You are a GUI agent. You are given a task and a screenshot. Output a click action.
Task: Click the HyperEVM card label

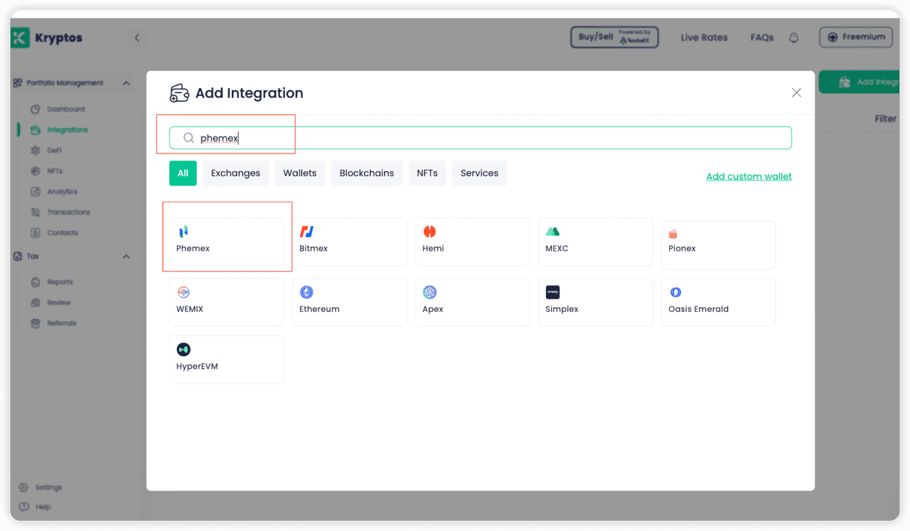click(197, 367)
